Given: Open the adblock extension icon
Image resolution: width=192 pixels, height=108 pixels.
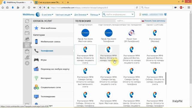Looking at the screenshot, I should point(181,7).
